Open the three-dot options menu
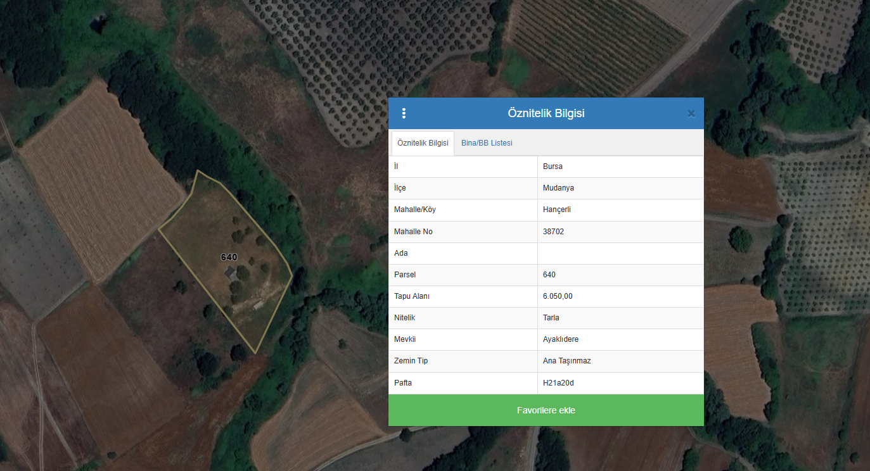Screen dimensions: 870x471 click(404, 113)
